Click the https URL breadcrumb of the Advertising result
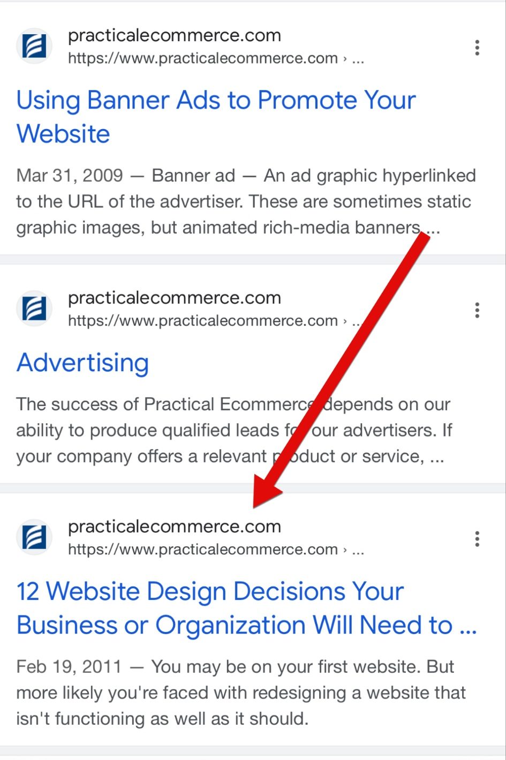Screen dimensions: 506x760 pyautogui.click(x=216, y=321)
